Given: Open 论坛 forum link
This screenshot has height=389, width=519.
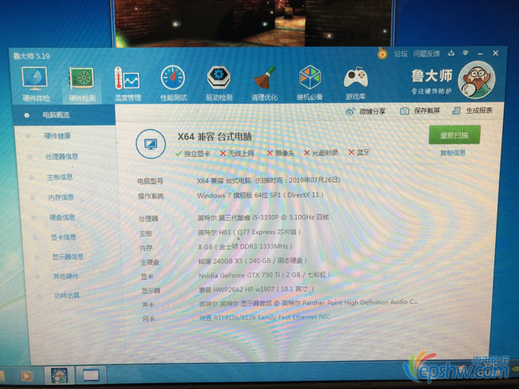Looking at the screenshot, I should pyautogui.click(x=400, y=54).
